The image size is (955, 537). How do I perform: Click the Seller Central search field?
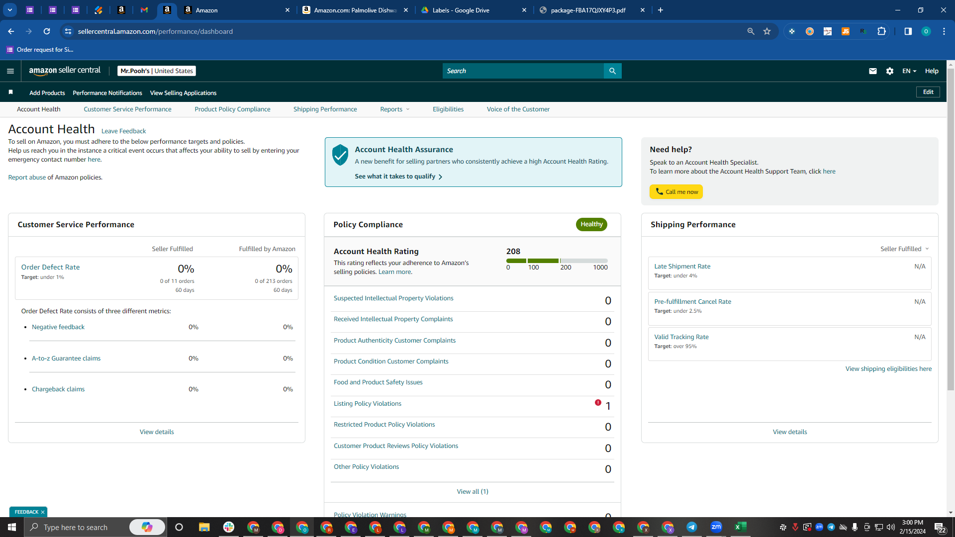click(523, 71)
